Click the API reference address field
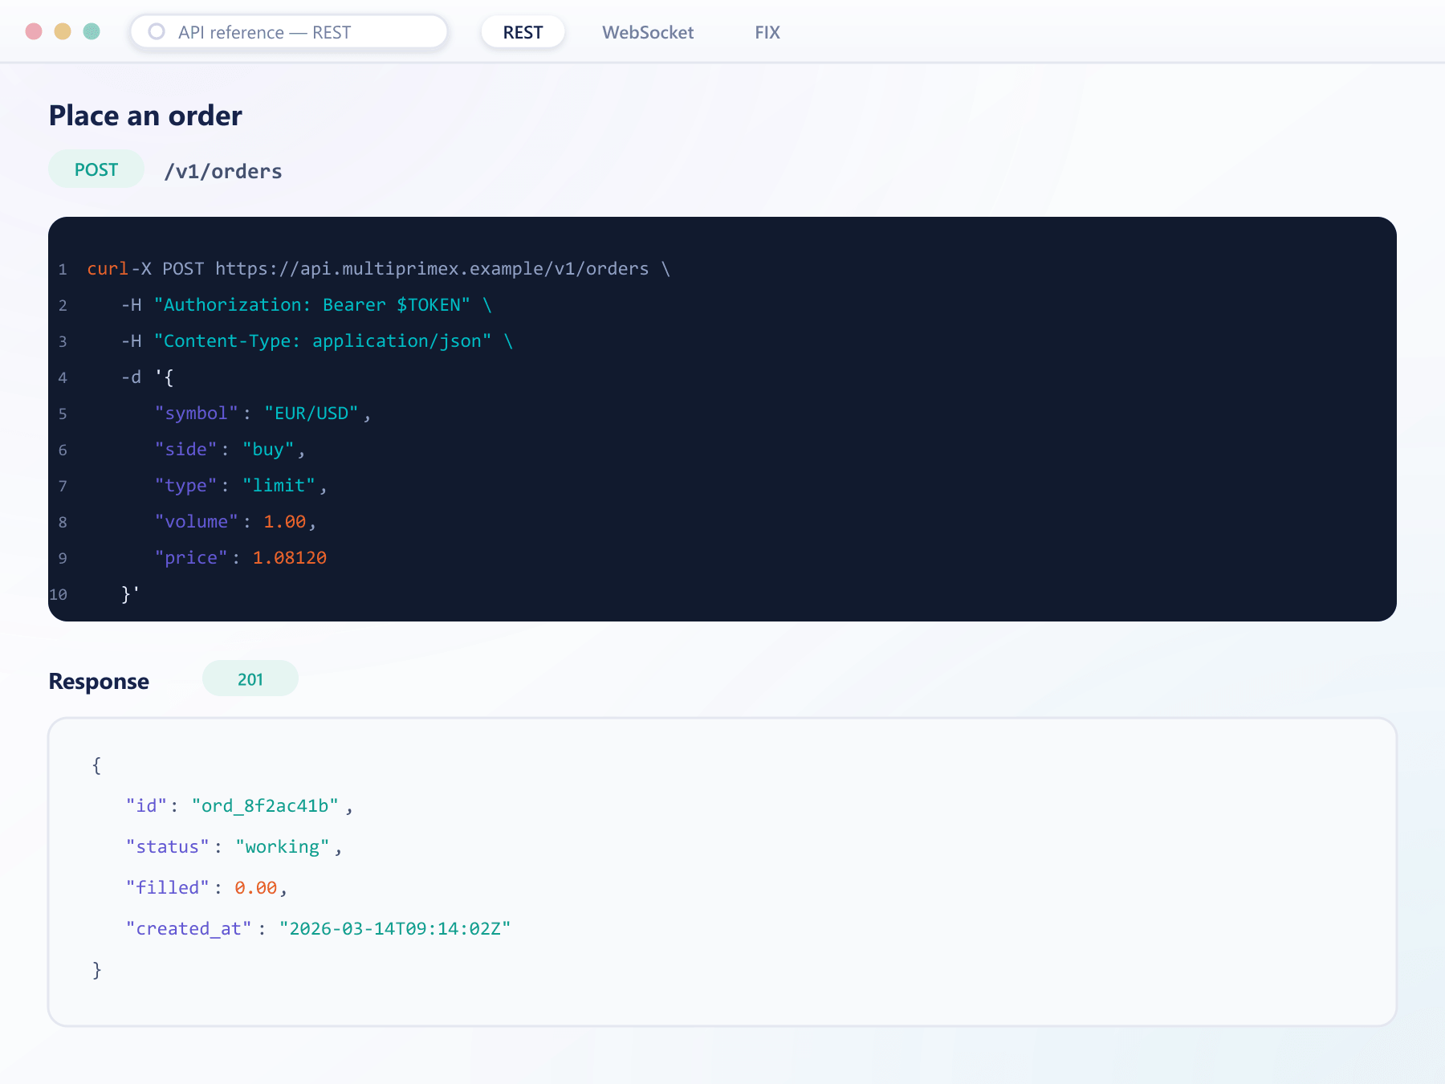Image resolution: width=1445 pixels, height=1084 pixels. [289, 32]
